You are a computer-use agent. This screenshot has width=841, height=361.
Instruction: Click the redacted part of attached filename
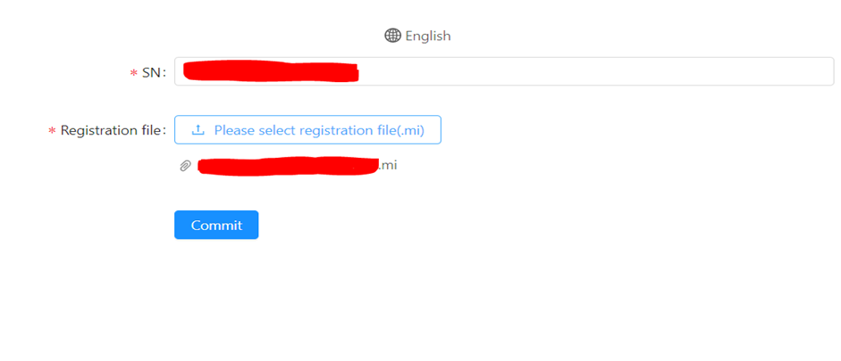point(288,166)
